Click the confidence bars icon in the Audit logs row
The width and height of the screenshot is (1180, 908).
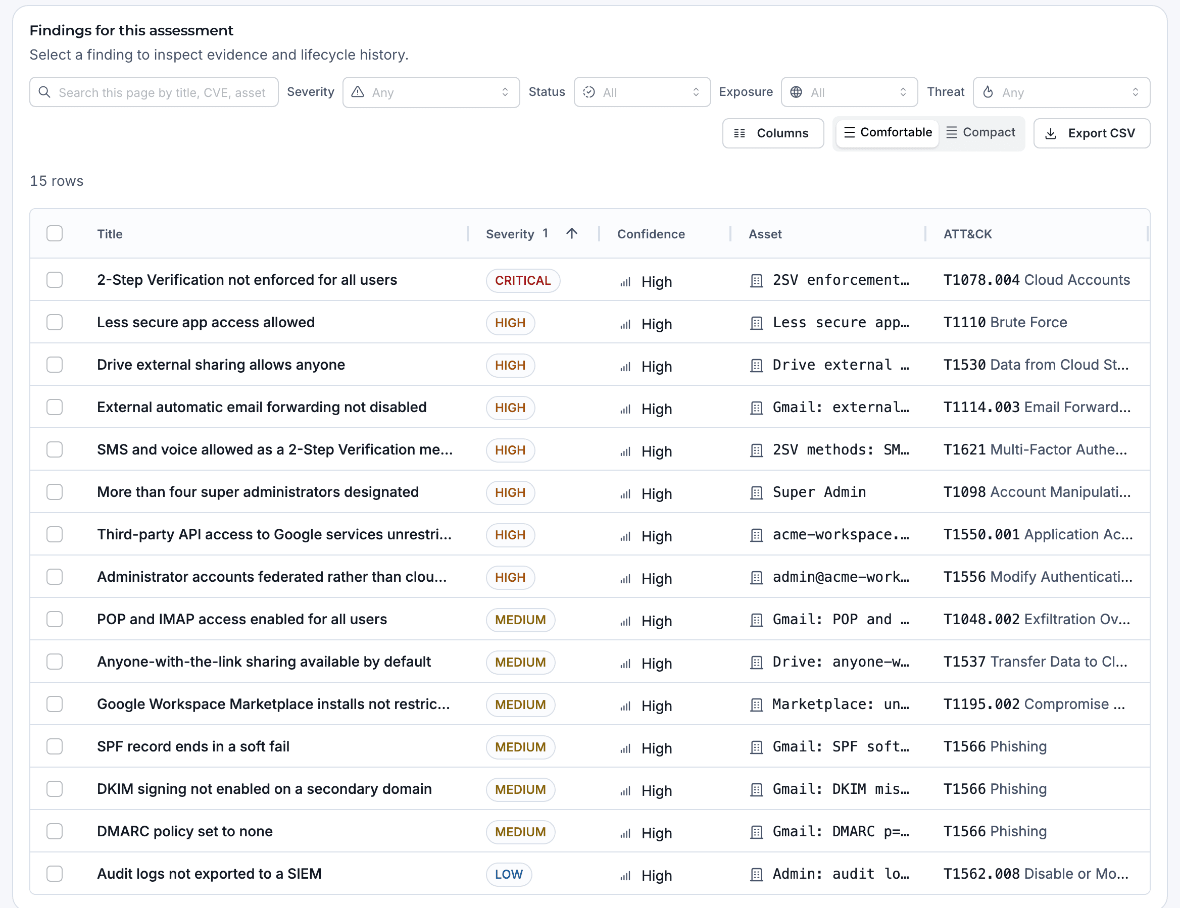626,876
